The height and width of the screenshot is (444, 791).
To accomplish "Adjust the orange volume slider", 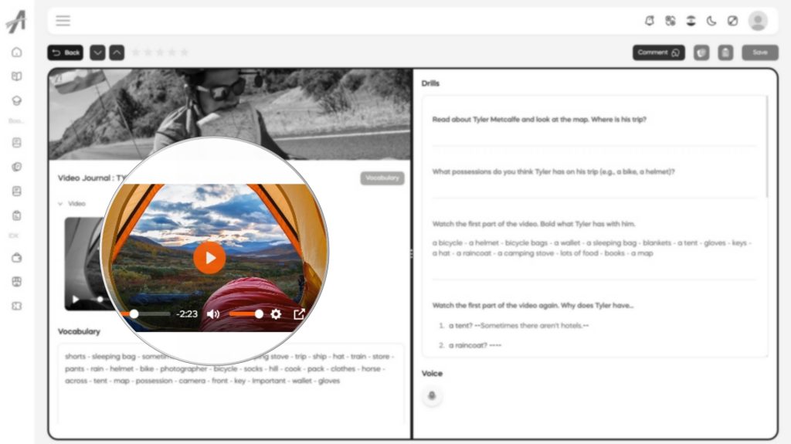I will (x=246, y=314).
